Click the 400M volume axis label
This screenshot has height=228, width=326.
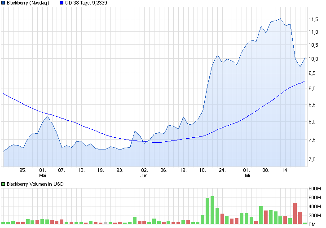[315, 206]
